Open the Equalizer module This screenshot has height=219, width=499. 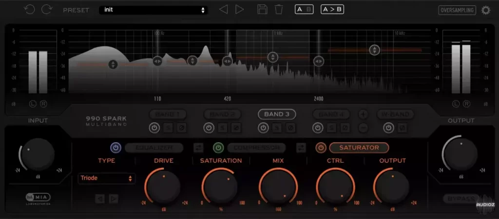tap(154, 148)
